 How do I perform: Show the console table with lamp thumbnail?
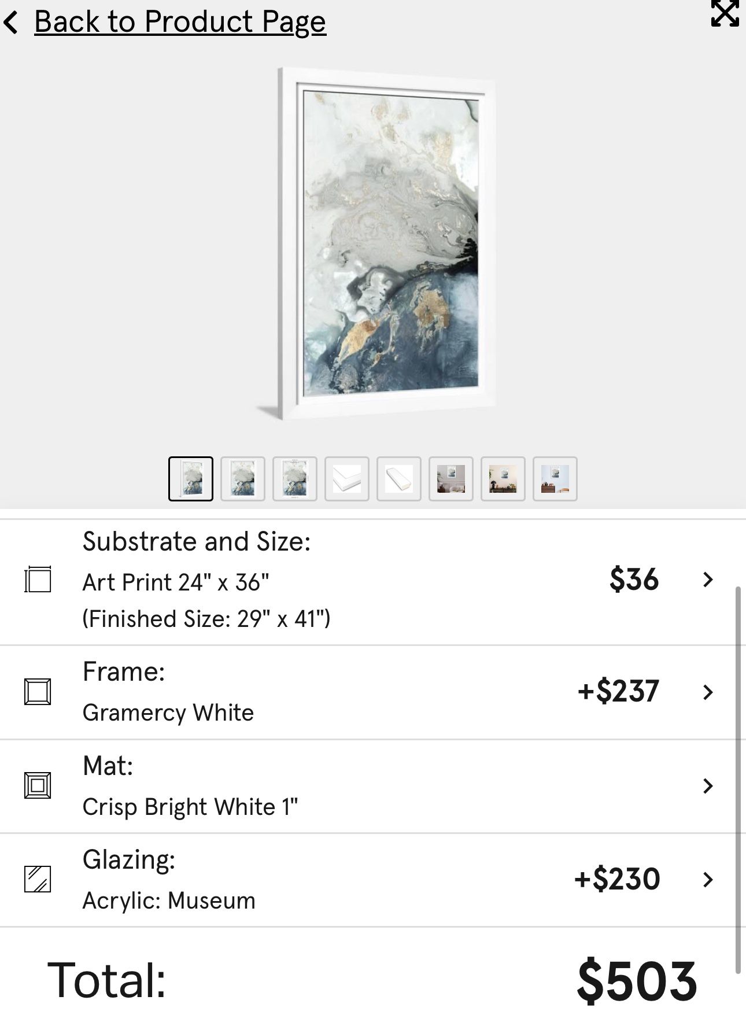(x=503, y=479)
